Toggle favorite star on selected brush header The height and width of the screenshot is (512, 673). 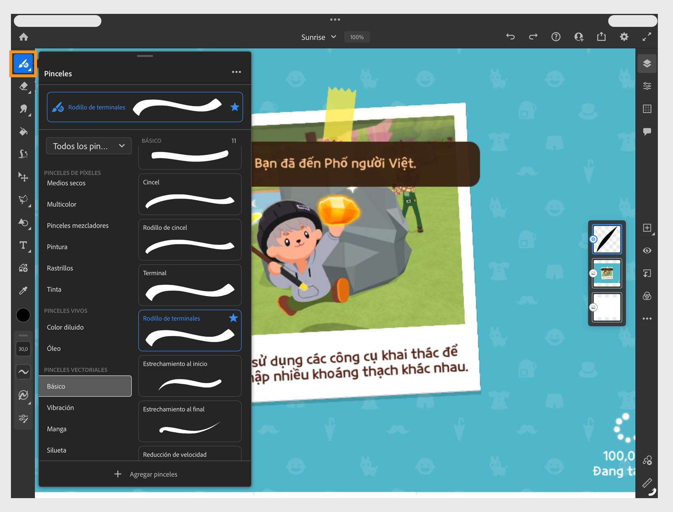[x=235, y=107]
